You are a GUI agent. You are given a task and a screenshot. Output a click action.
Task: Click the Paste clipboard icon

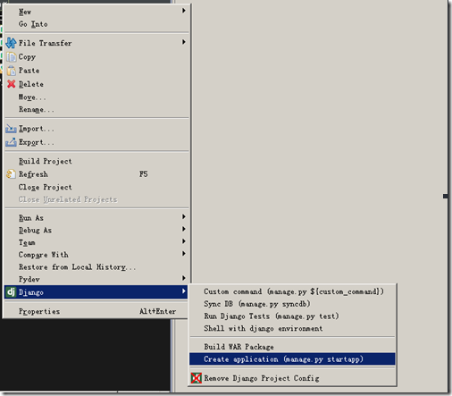(12, 71)
